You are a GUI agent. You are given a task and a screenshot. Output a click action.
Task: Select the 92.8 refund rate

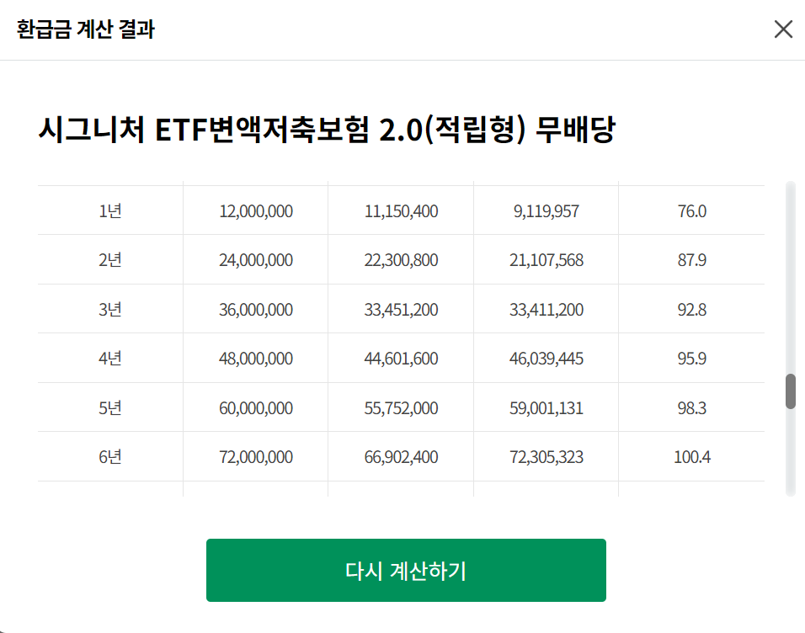pyautogui.click(x=691, y=310)
